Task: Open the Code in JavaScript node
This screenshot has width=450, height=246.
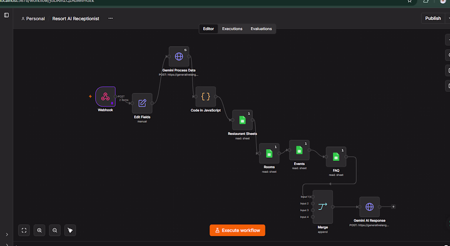Action: [205, 96]
